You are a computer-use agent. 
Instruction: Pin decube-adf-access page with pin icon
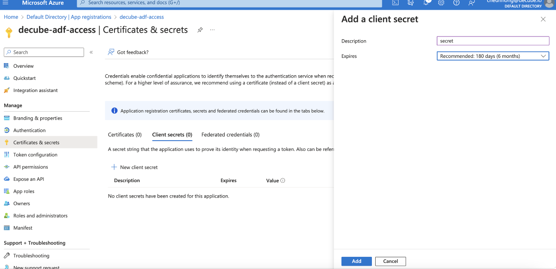(200, 30)
